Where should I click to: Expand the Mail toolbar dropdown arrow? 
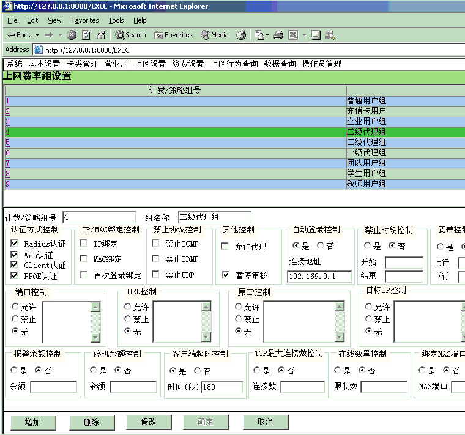coord(267,35)
